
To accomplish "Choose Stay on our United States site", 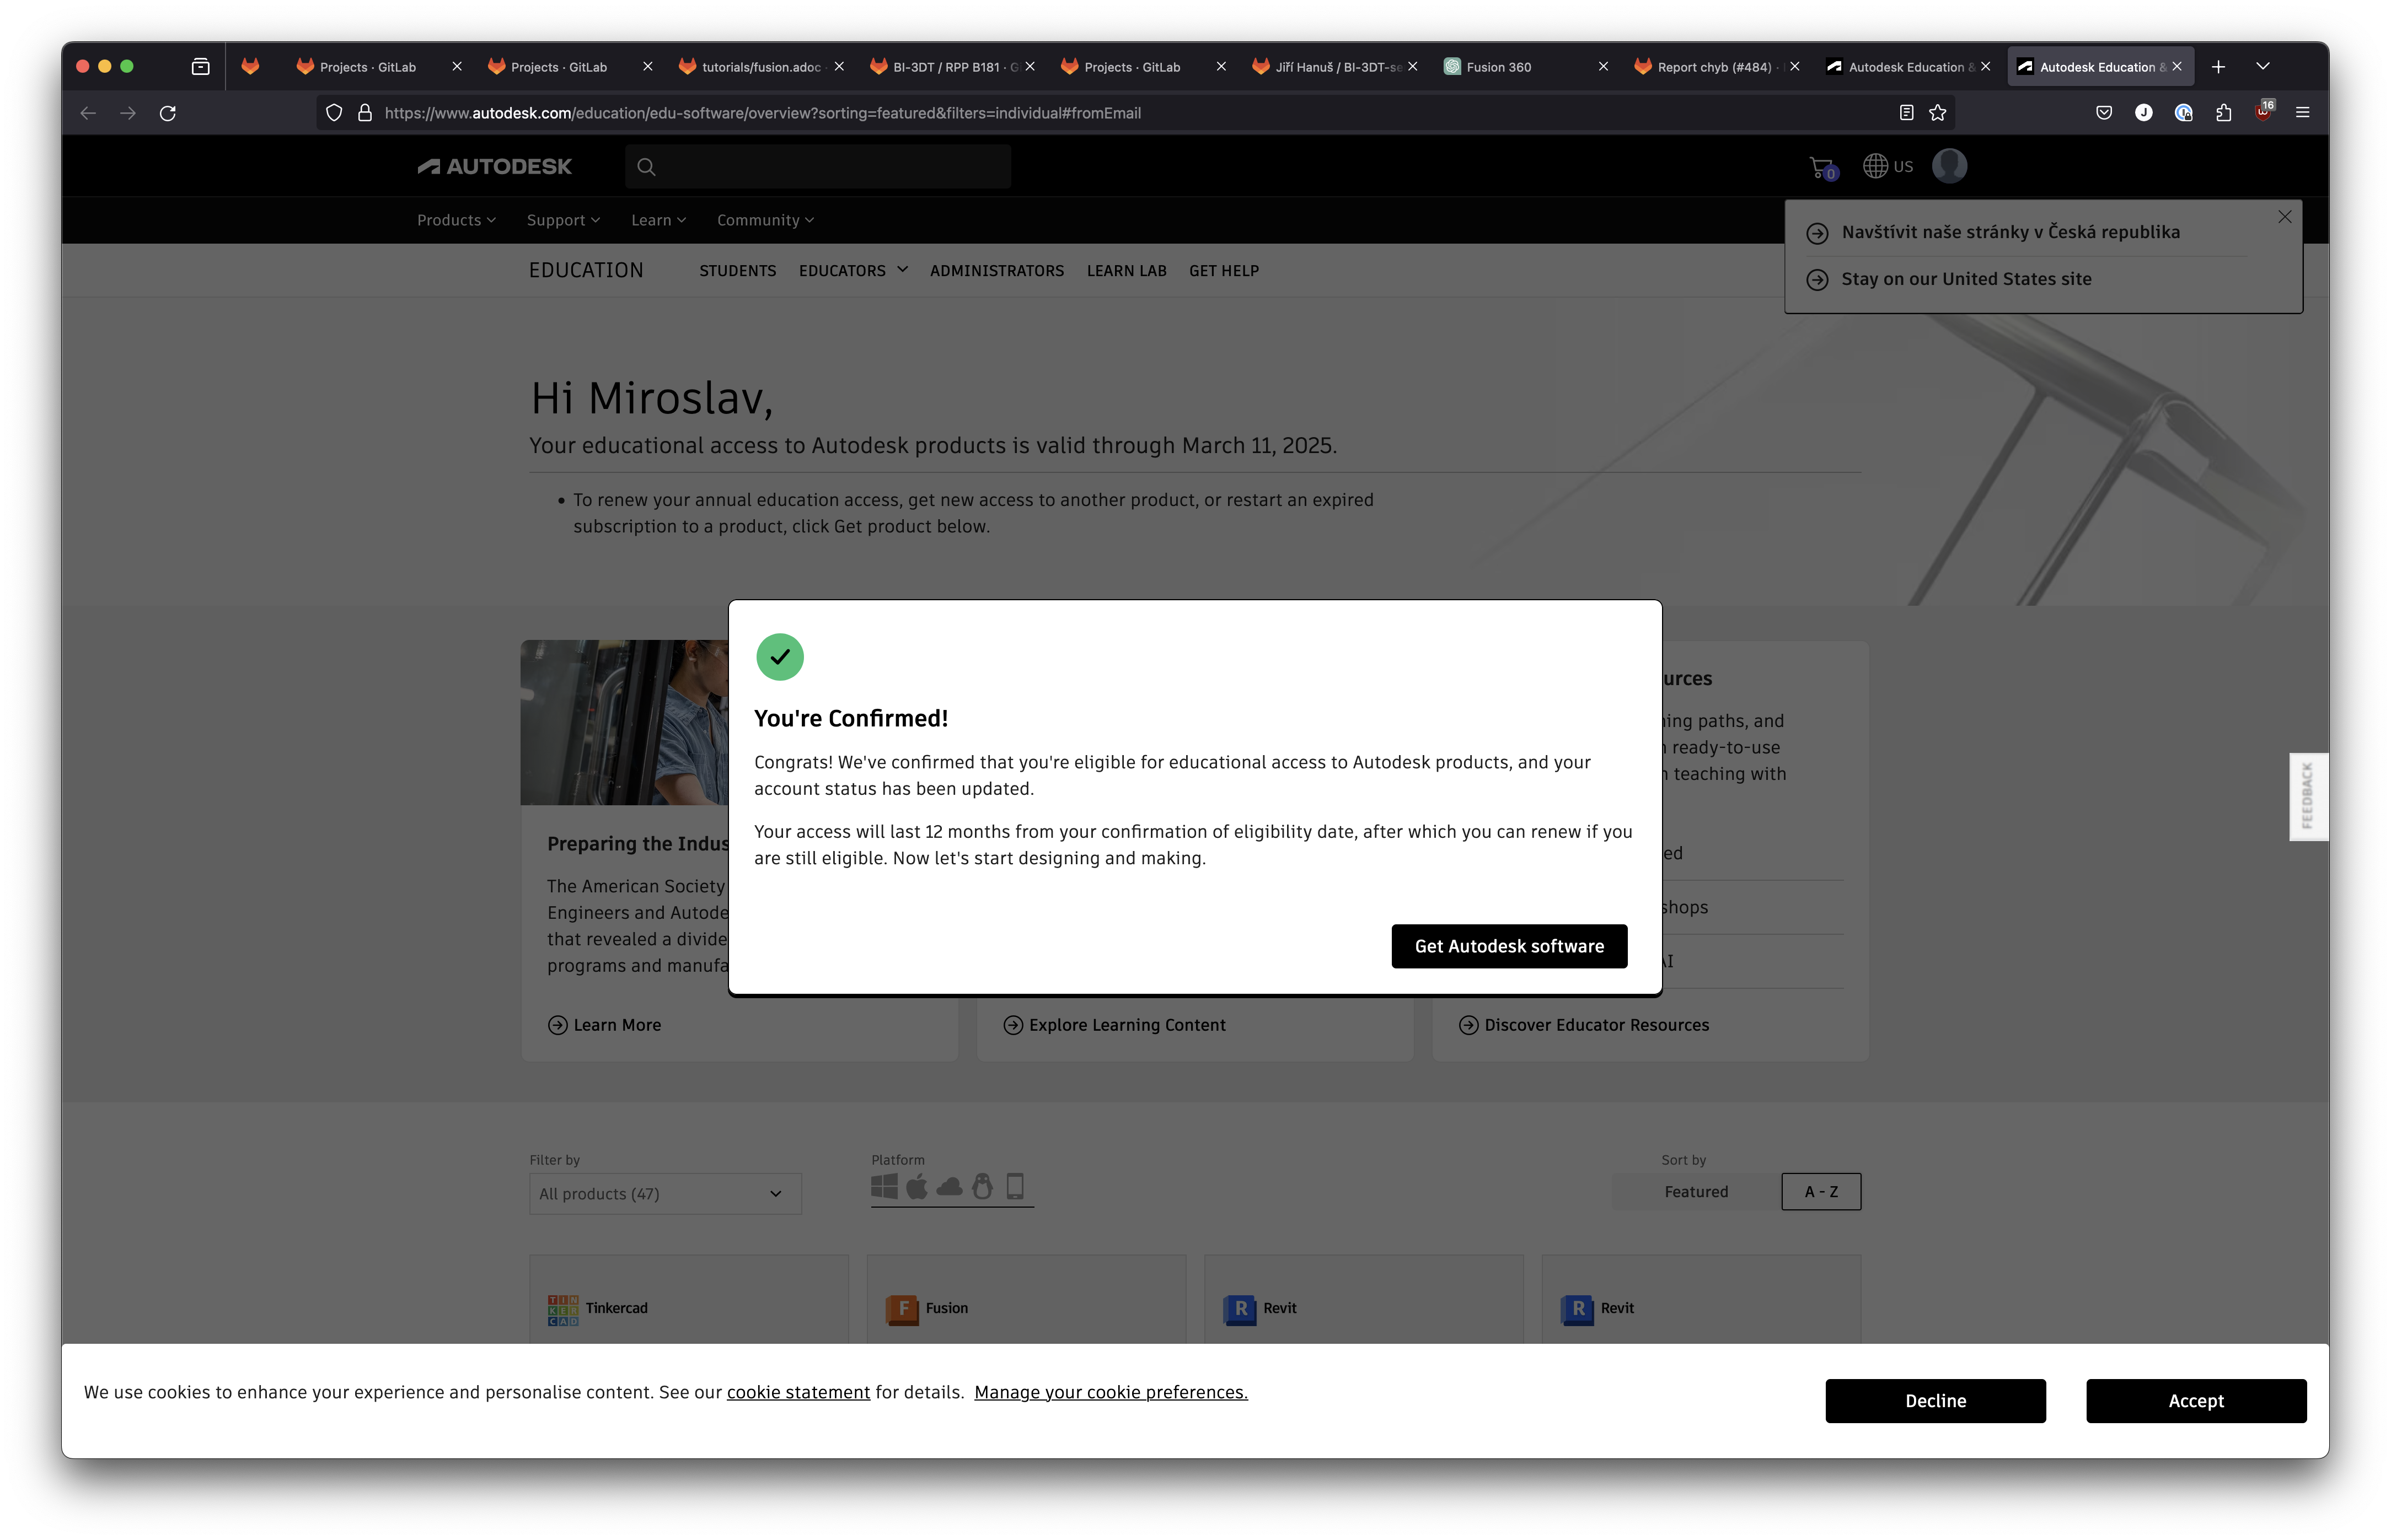I will coord(1966,279).
